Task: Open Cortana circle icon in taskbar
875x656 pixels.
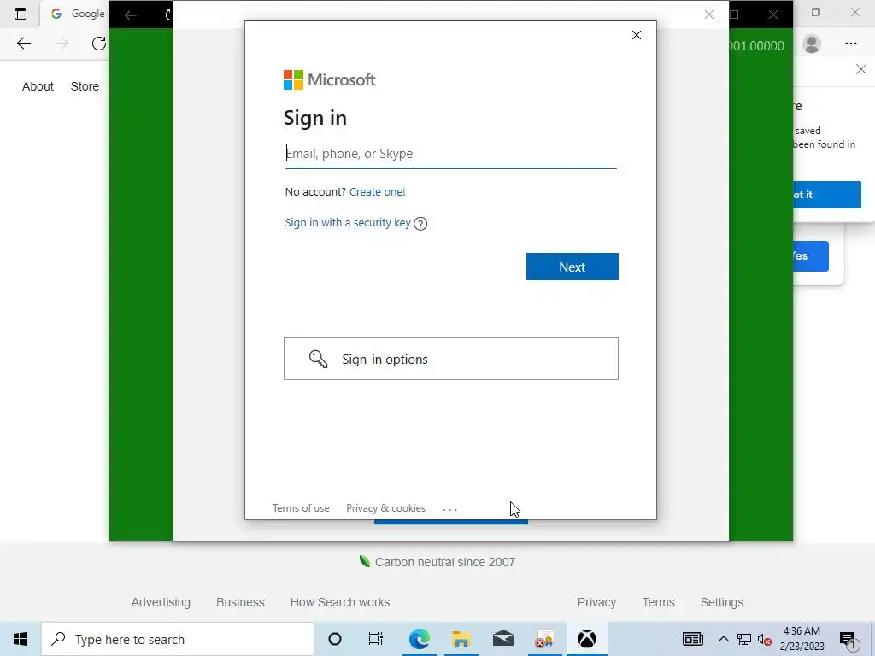Action: [335, 639]
